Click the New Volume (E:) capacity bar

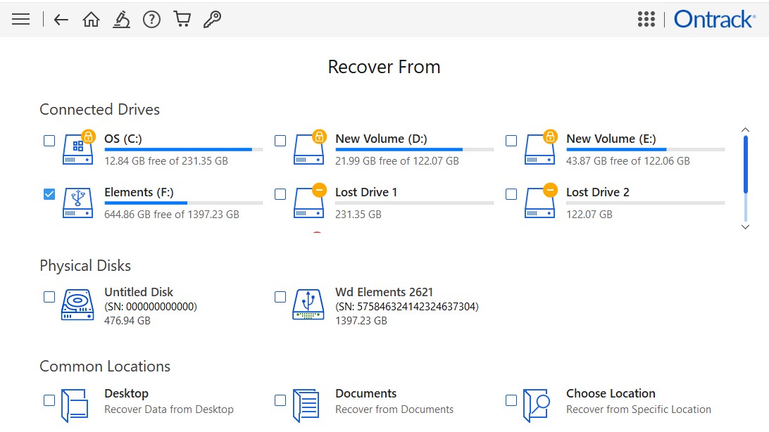click(x=645, y=149)
